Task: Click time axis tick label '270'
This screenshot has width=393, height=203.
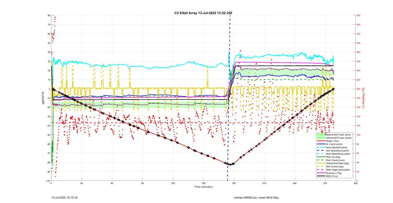Action: [325, 183]
